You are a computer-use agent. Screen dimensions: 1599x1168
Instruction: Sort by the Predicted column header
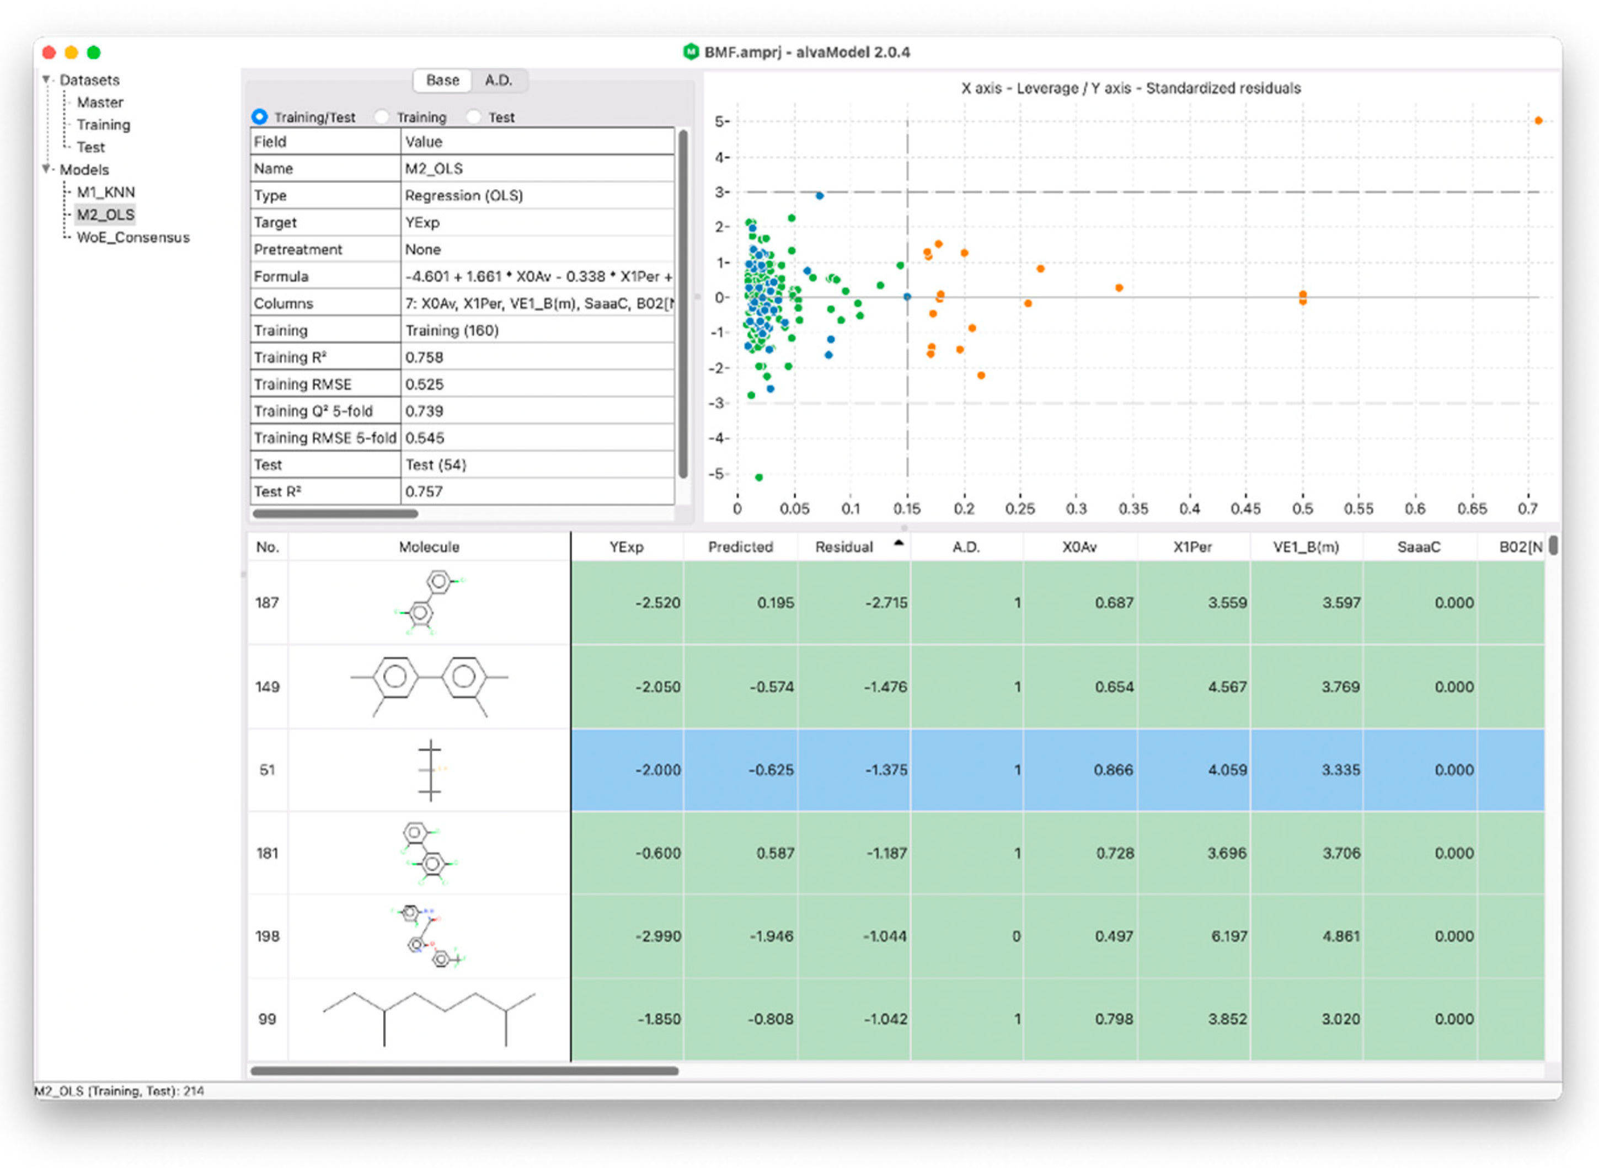point(740,547)
